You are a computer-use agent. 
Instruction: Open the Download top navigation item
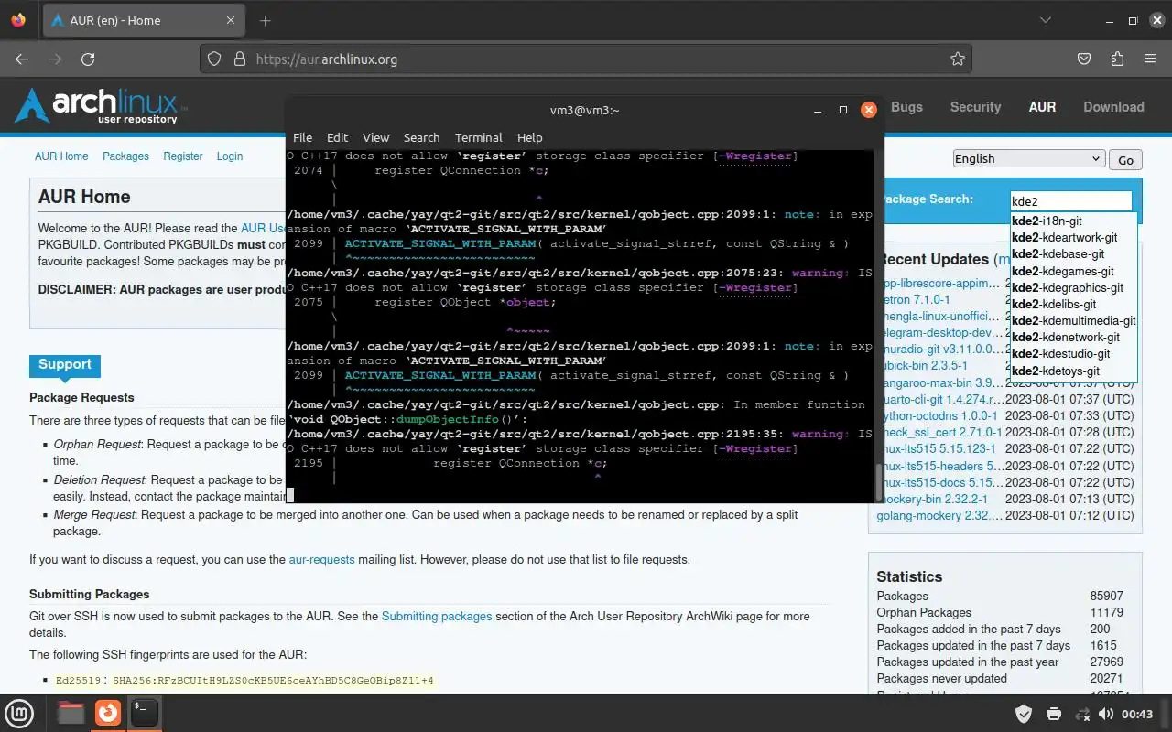click(x=1113, y=107)
